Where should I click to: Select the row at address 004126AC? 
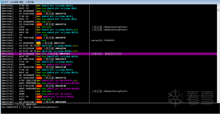coord(109,11)
